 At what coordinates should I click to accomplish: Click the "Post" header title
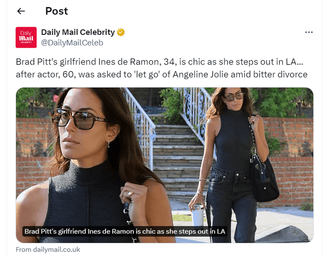point(57,11)
